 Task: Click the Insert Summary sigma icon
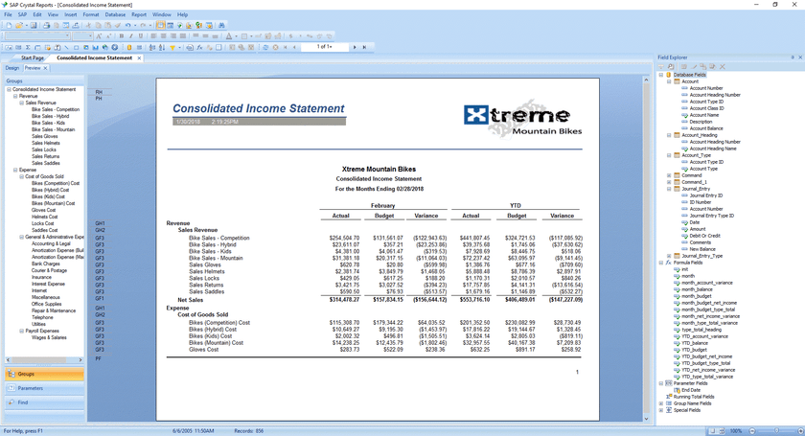coord(28,47)
